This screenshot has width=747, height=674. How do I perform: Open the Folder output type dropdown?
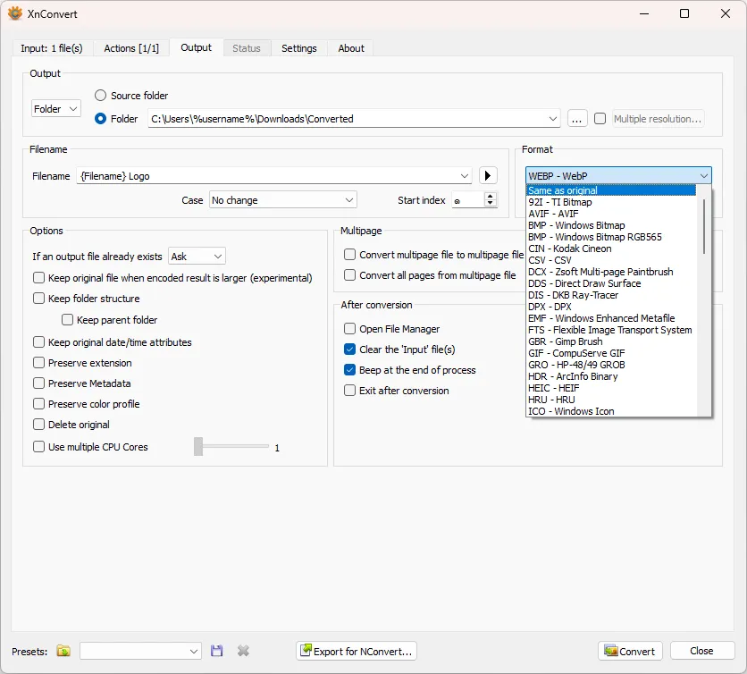pyautogui.click(x=55, y=109)
